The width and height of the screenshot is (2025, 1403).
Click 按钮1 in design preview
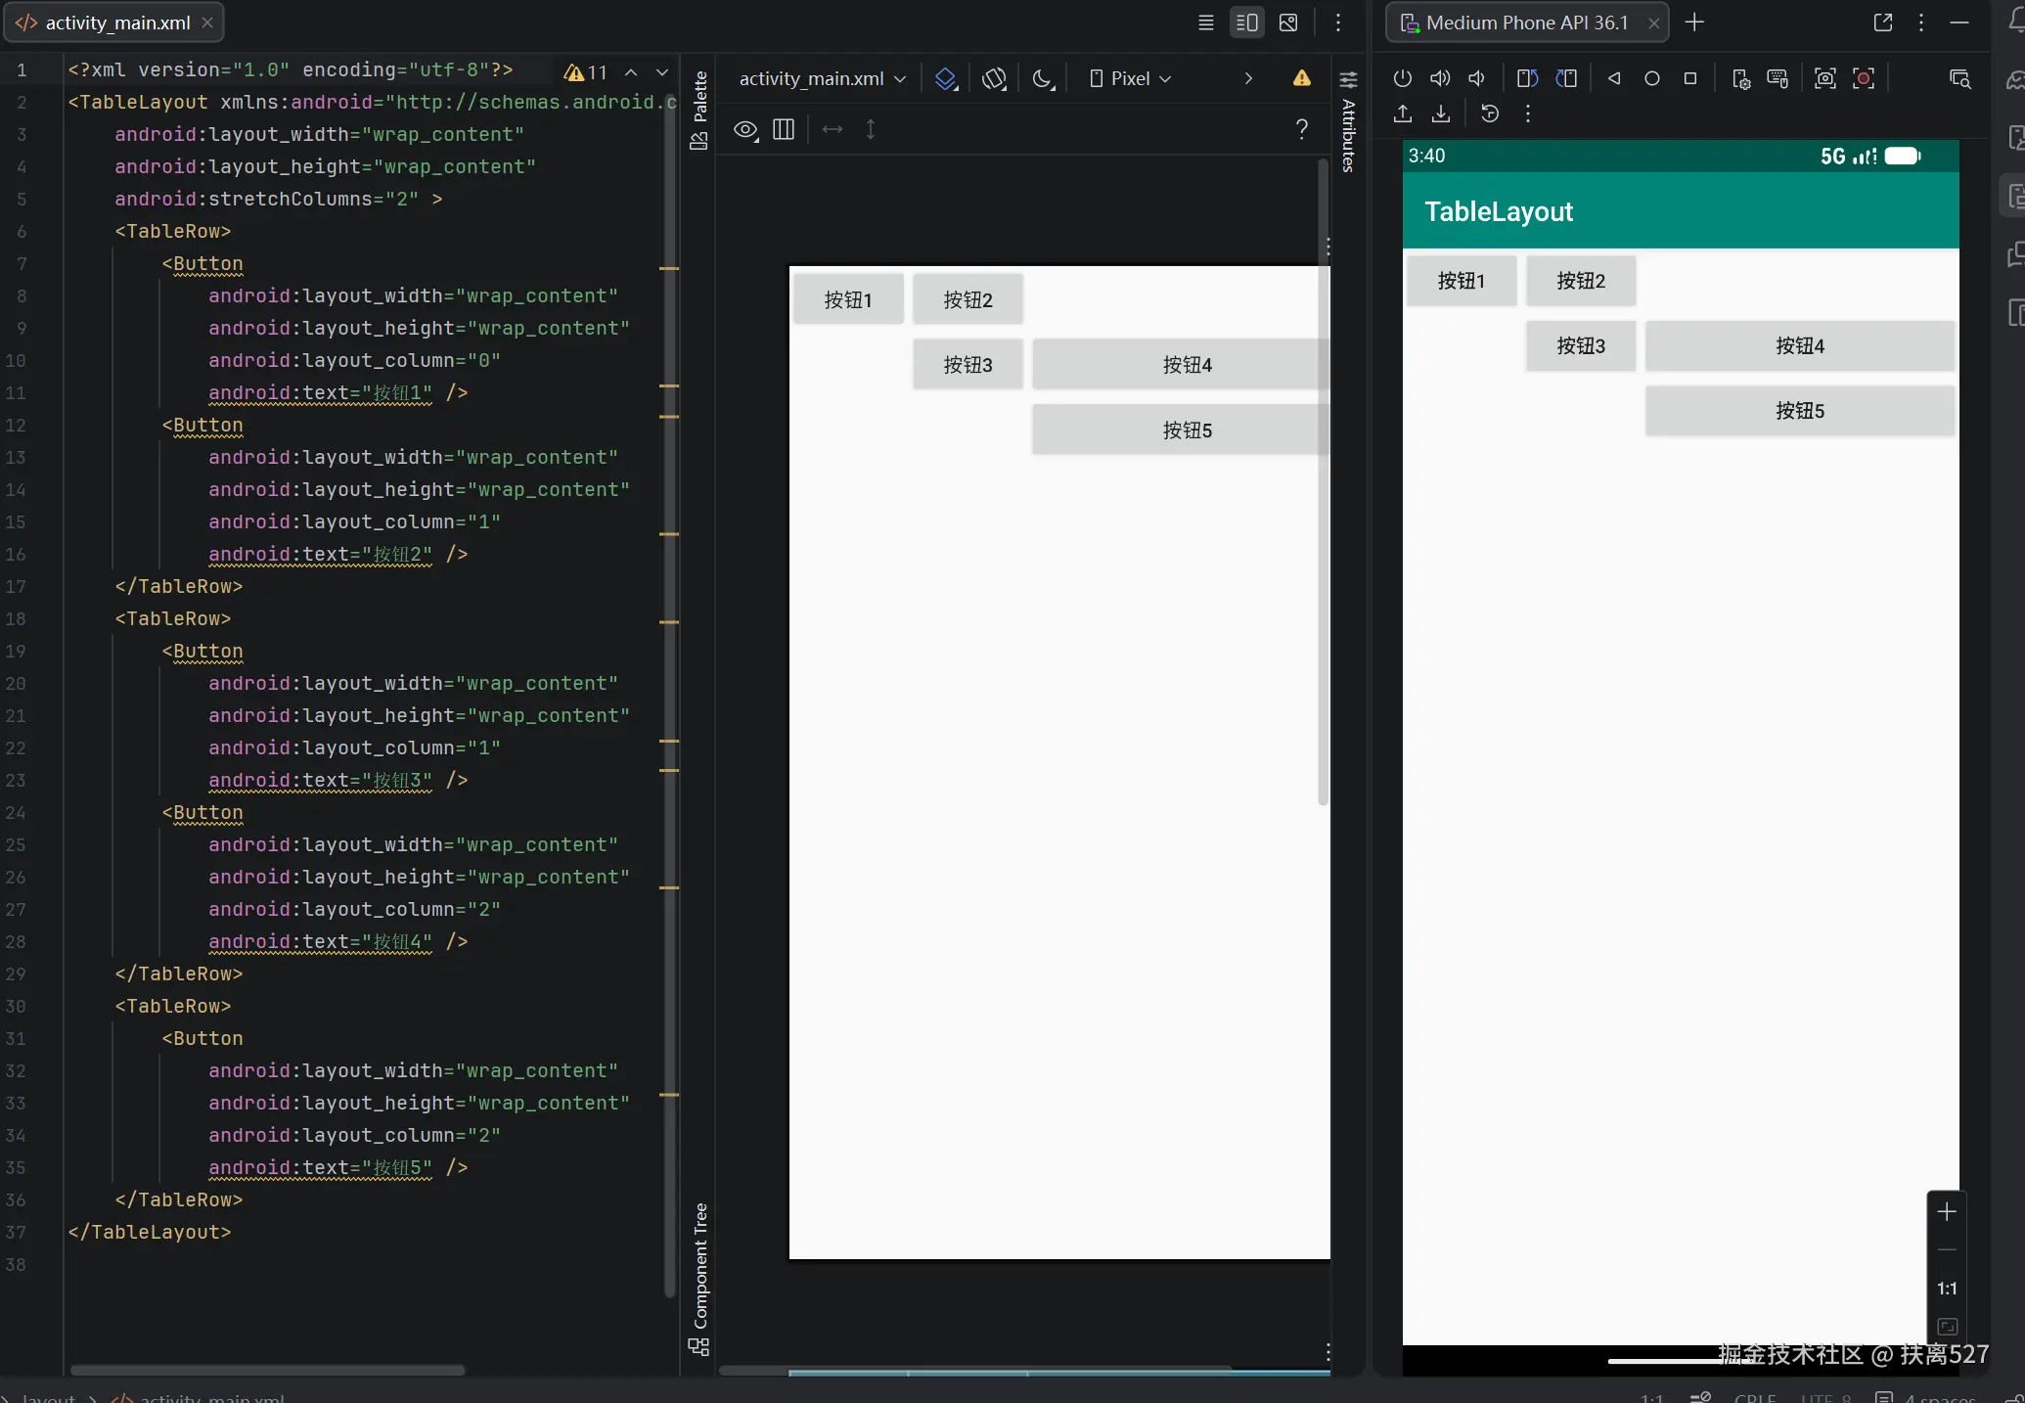(x=847, y=299)
